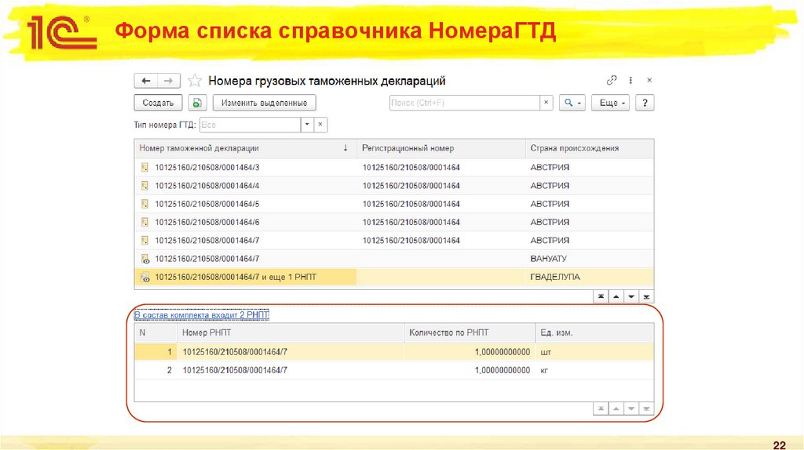This screenshot has width=804, height=450.
Task: Select row 10125160/210508/0001464/4
Action: [x=394, y=186]
